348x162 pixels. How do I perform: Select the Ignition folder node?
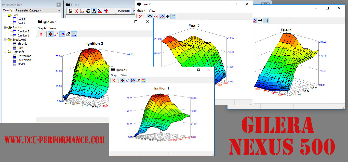point(17,27)
